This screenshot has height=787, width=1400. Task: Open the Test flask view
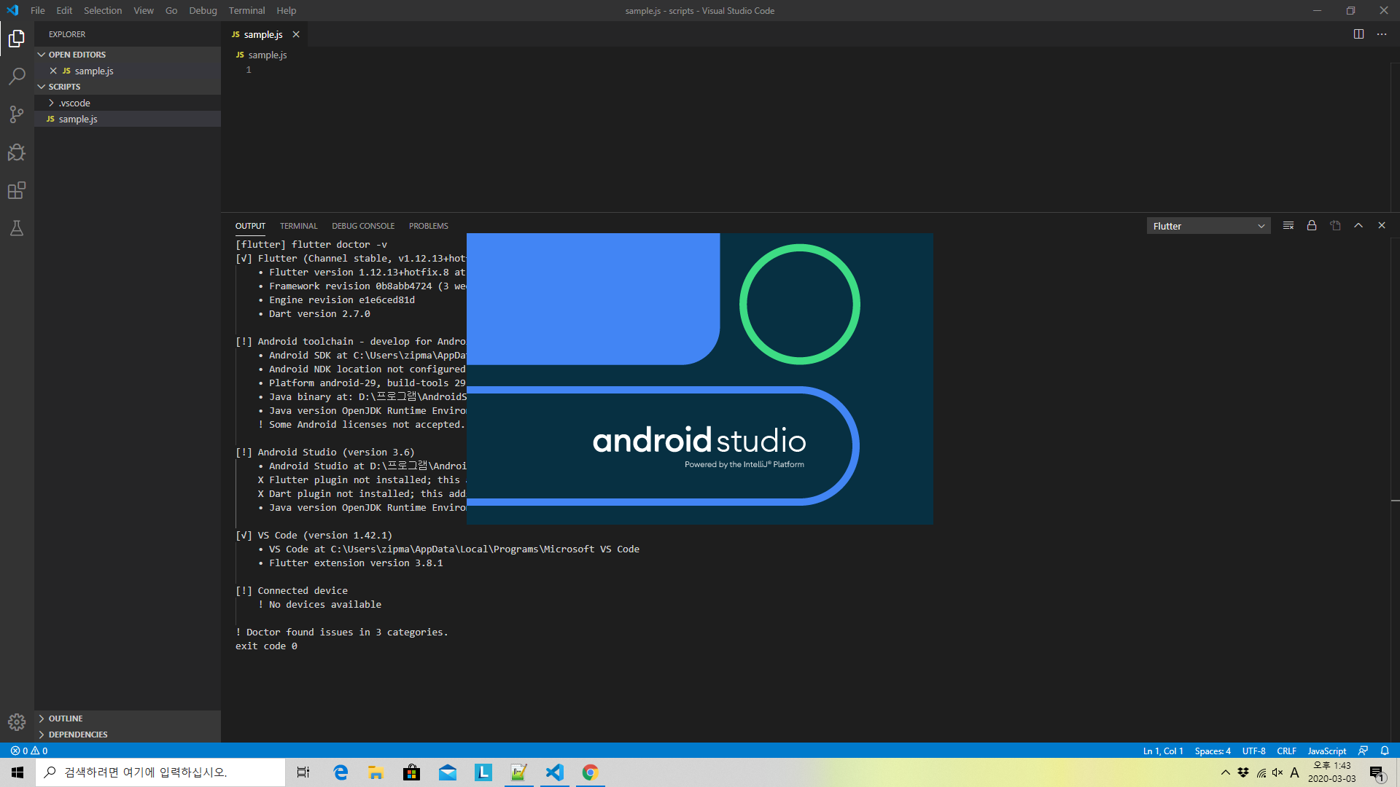coord(17,228)
